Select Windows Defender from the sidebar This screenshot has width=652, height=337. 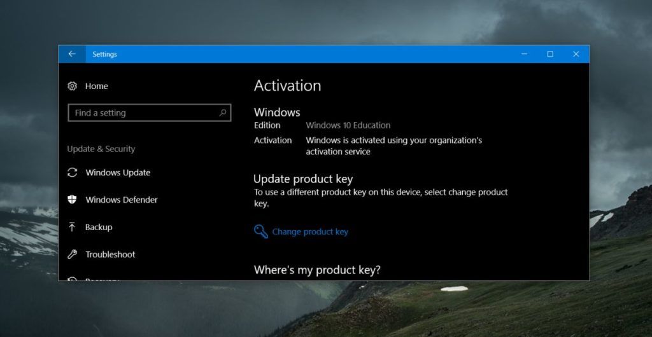coord(122,200)
